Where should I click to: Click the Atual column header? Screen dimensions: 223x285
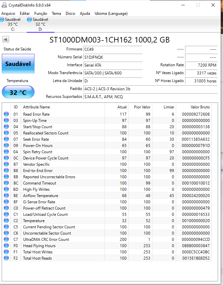point(116,107)
